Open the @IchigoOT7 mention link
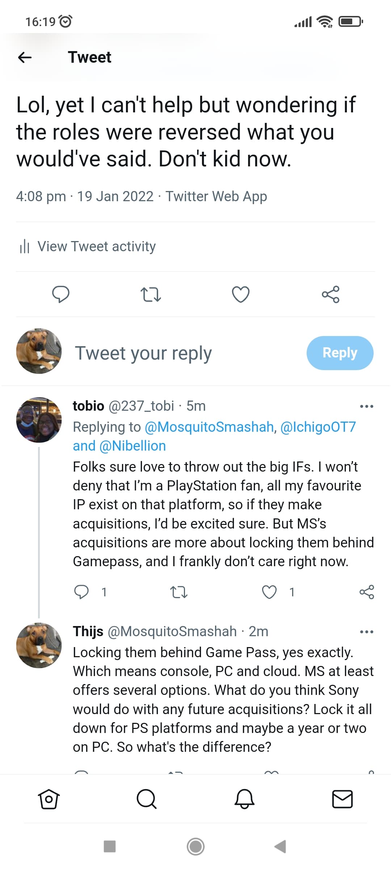 pyautogui.click(x=318, y=427)
